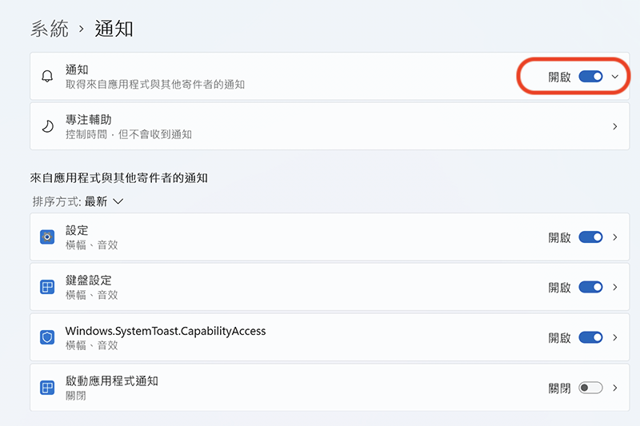The width and height of the screenshot is (640, 426).
Task: Disable notifications for 設定 app
Action: pyautogui.click(x=590, y=237)
